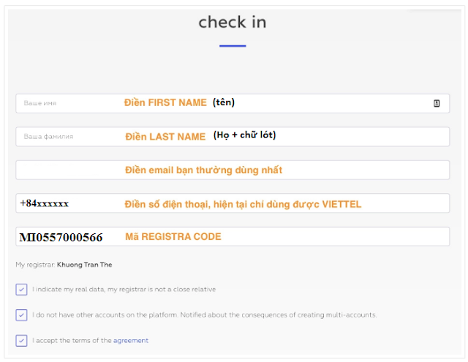Open the agreement link
The width and height of the screenshot is (468, 362).
(x=131, y=341)
